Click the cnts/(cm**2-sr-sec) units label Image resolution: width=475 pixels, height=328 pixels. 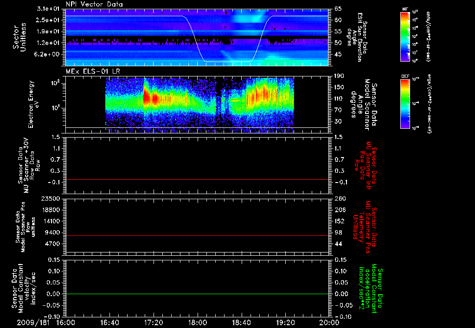[x=428, y=37]
